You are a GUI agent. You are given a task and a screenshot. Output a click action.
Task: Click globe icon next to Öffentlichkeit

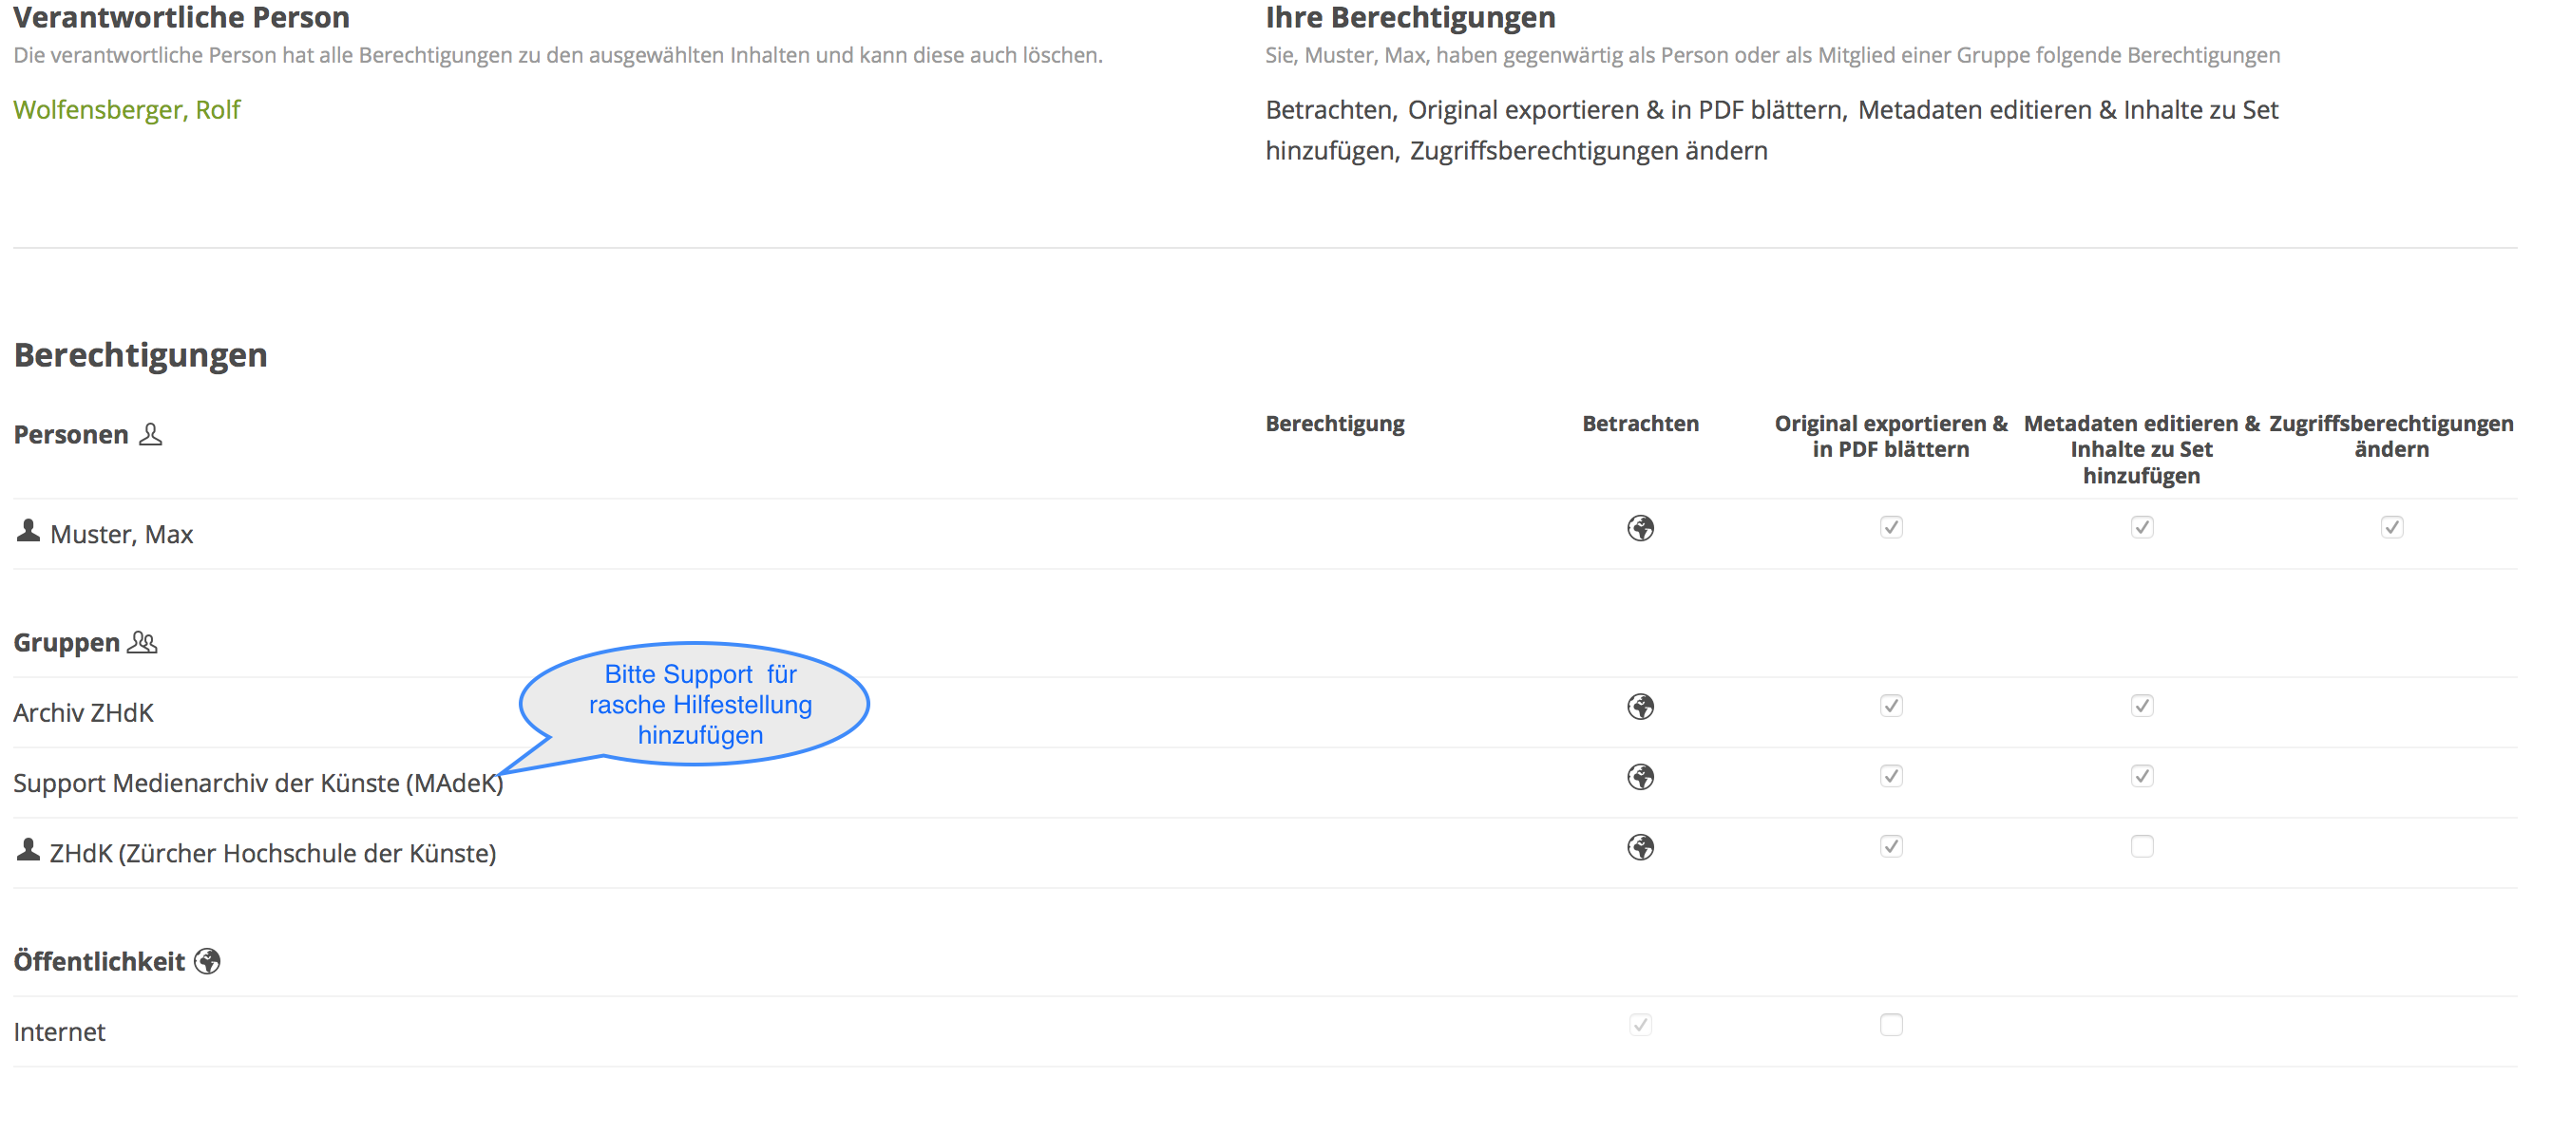tap(207, 961)
